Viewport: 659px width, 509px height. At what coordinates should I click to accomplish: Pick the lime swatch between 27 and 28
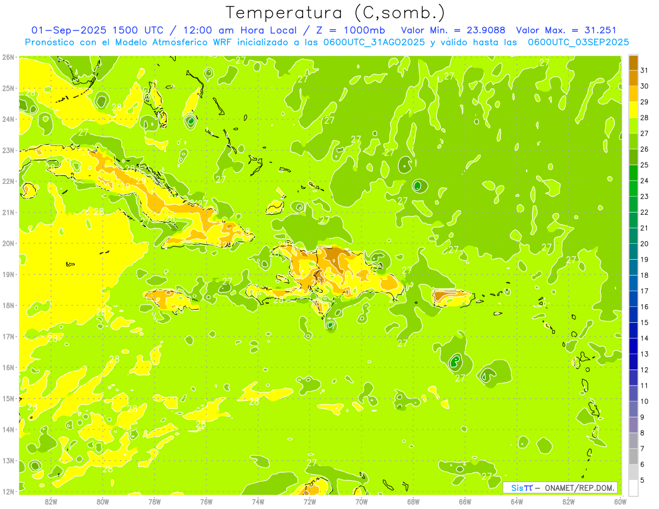[633, 125]
